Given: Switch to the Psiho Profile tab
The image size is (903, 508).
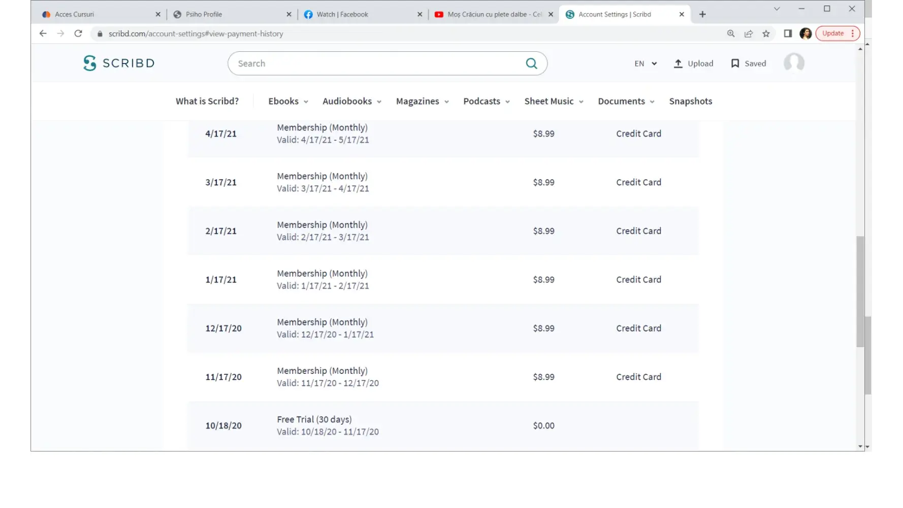Looking at the screenshot, I should pos(204,14).
